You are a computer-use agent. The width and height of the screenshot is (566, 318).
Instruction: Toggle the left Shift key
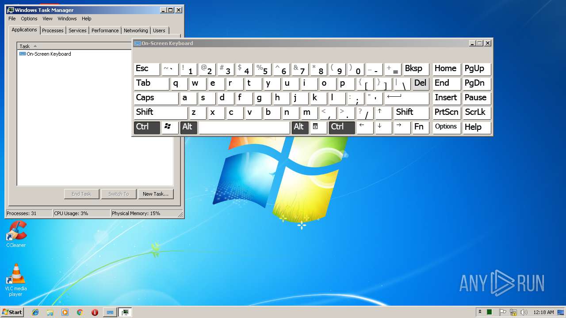(x=161, y=113)
